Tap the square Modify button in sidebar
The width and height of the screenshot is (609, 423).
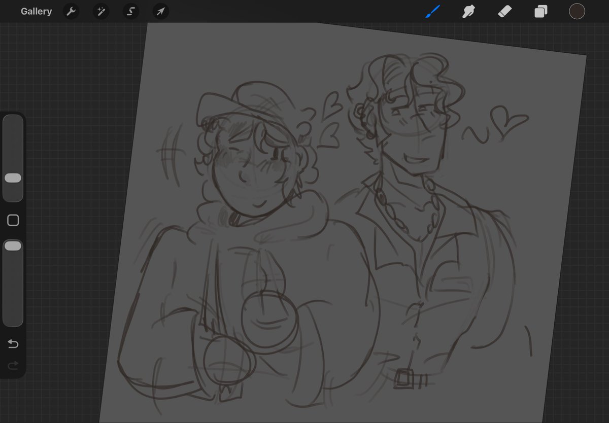[13, 220]
